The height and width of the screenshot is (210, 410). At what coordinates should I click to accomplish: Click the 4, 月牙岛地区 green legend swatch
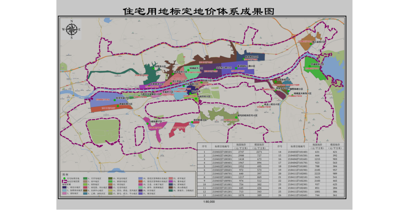click(85, 178)
